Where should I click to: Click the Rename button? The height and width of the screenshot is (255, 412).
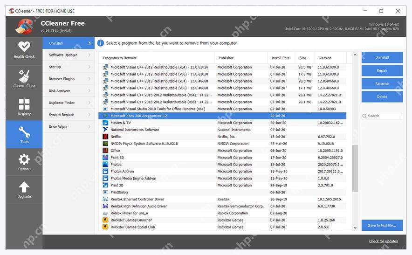[x=382, y=83]
